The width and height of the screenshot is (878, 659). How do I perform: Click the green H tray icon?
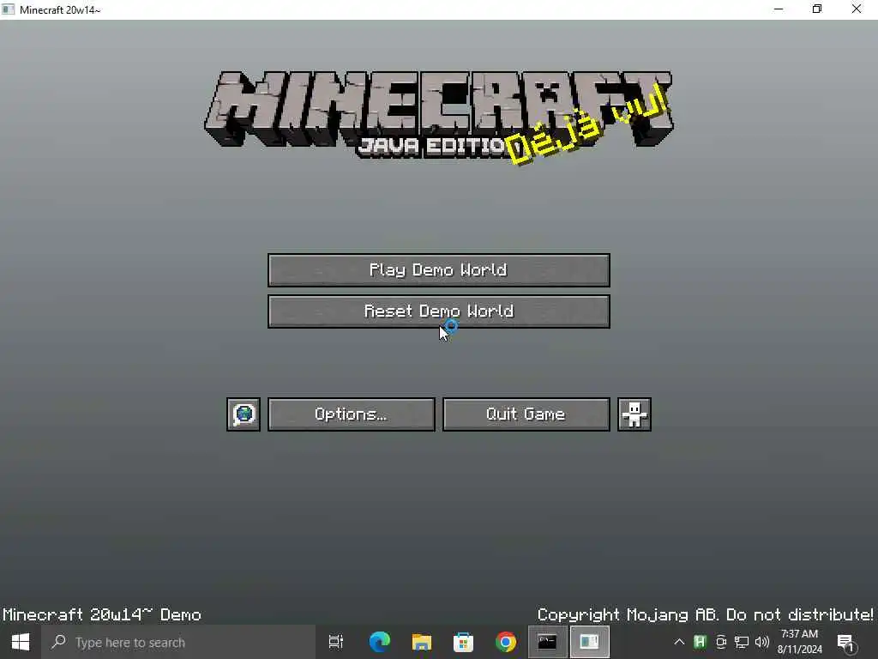700,642
